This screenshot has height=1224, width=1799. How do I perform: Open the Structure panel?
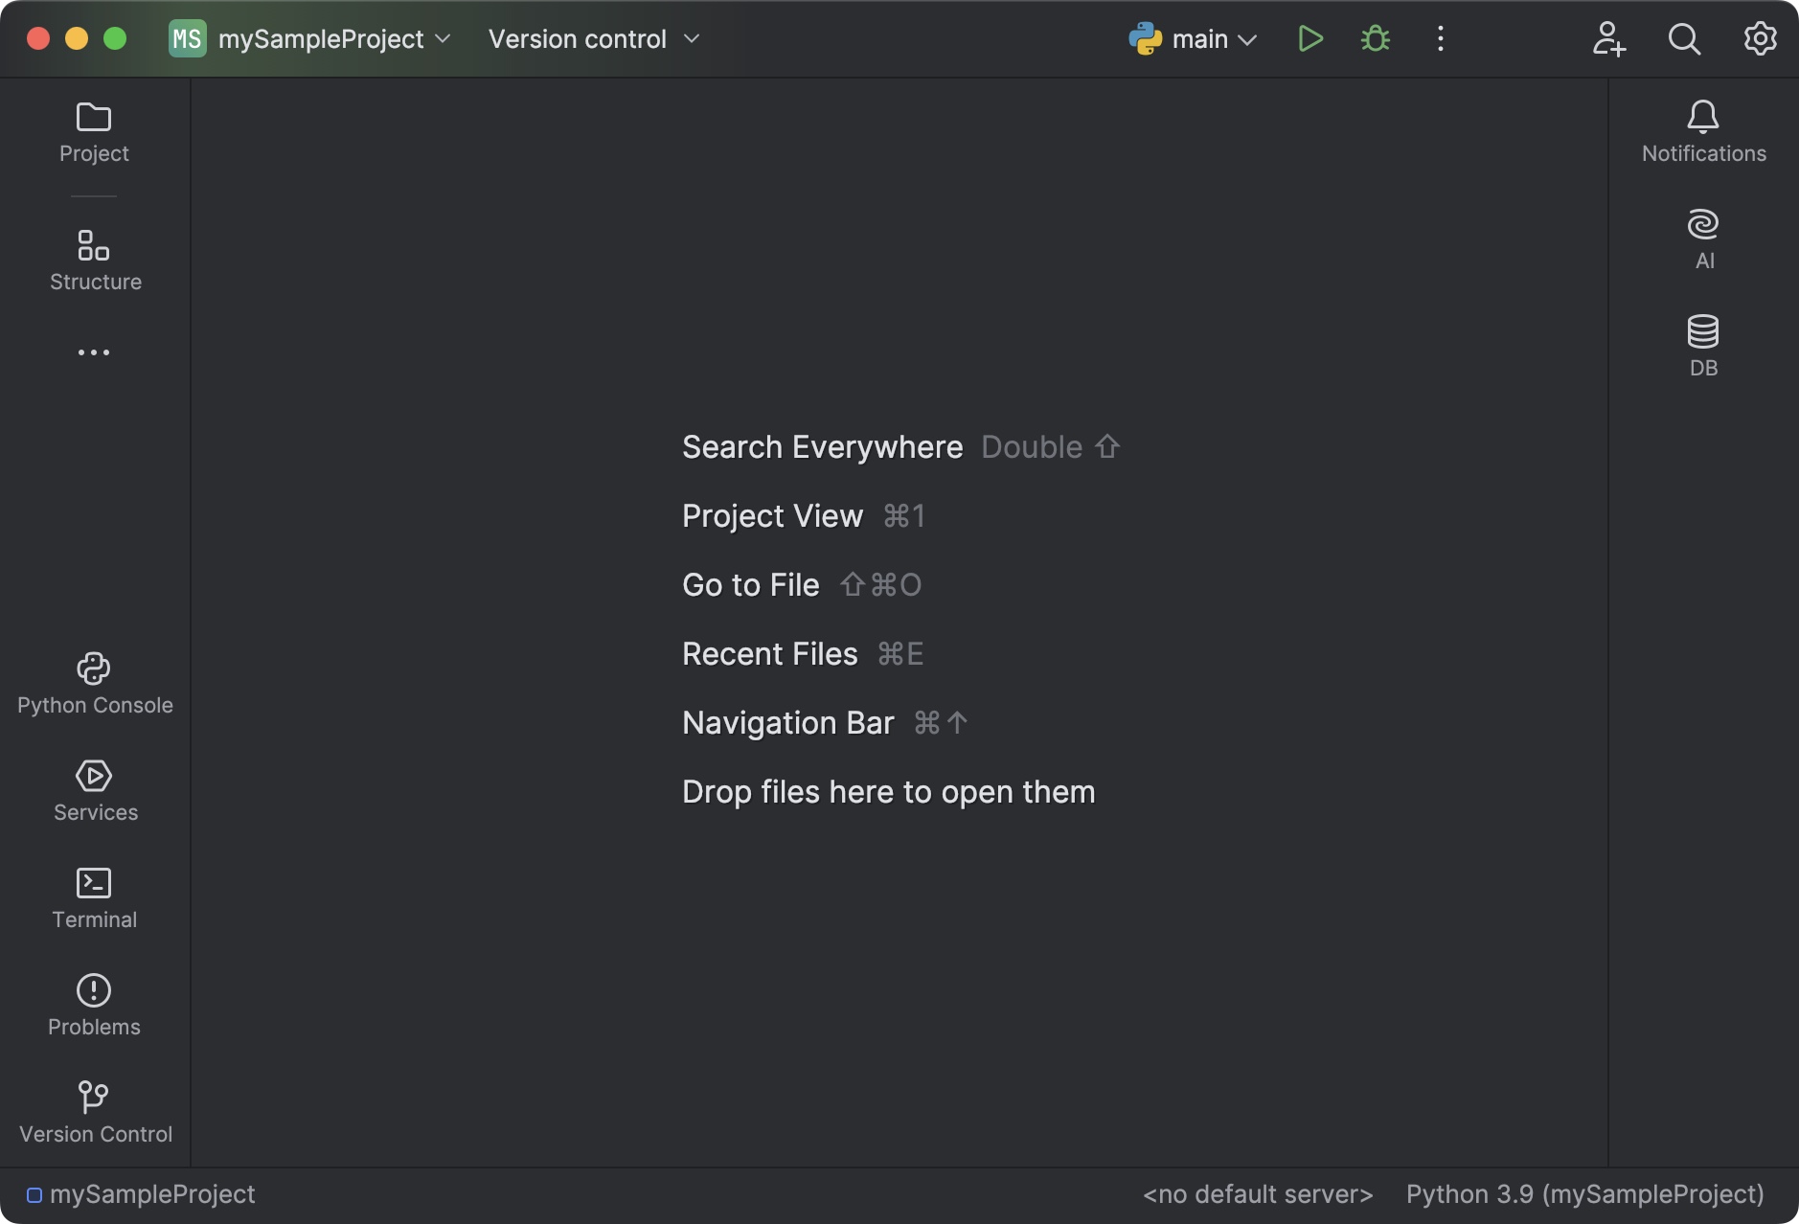point(95,259)
